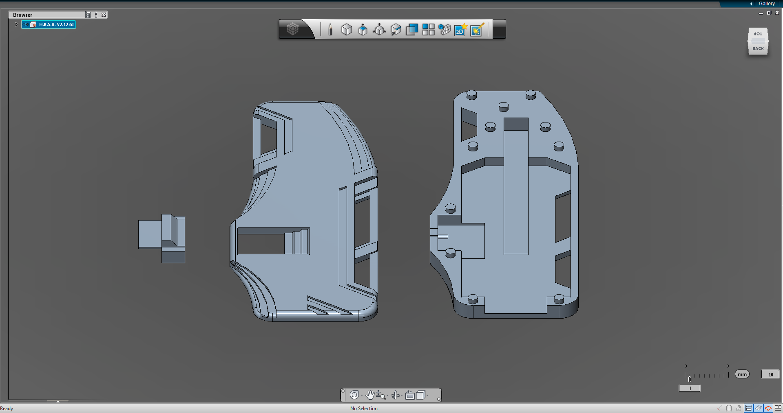The image size is (783, 413).
Task: Click the navigation wheel icon
Action: (x=354, y=395)
